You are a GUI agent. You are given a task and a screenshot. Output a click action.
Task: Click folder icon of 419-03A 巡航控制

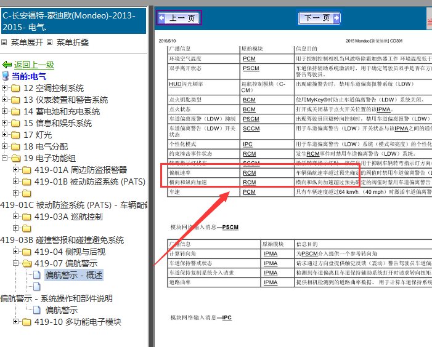pyautogui.click(x=26, y=217)
